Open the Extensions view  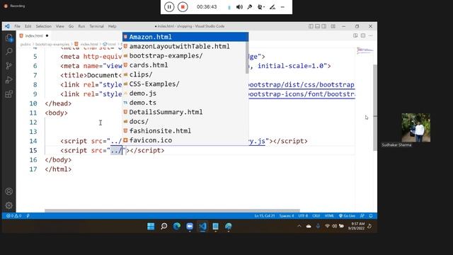9,94
